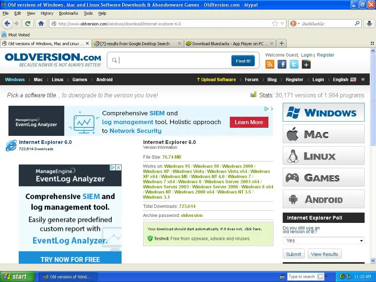Close the ManageEngine sidebar ad
This screenshot has height=282, width=376.
click(118, 167)
